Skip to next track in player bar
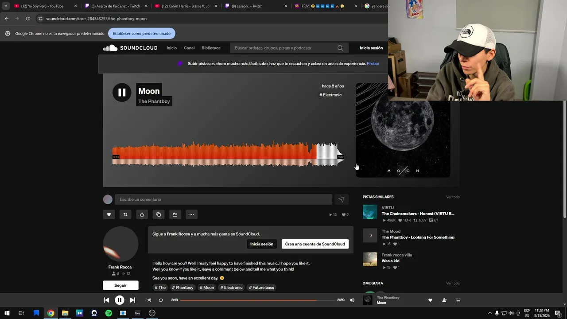567x319 pixels. point(132,300)
